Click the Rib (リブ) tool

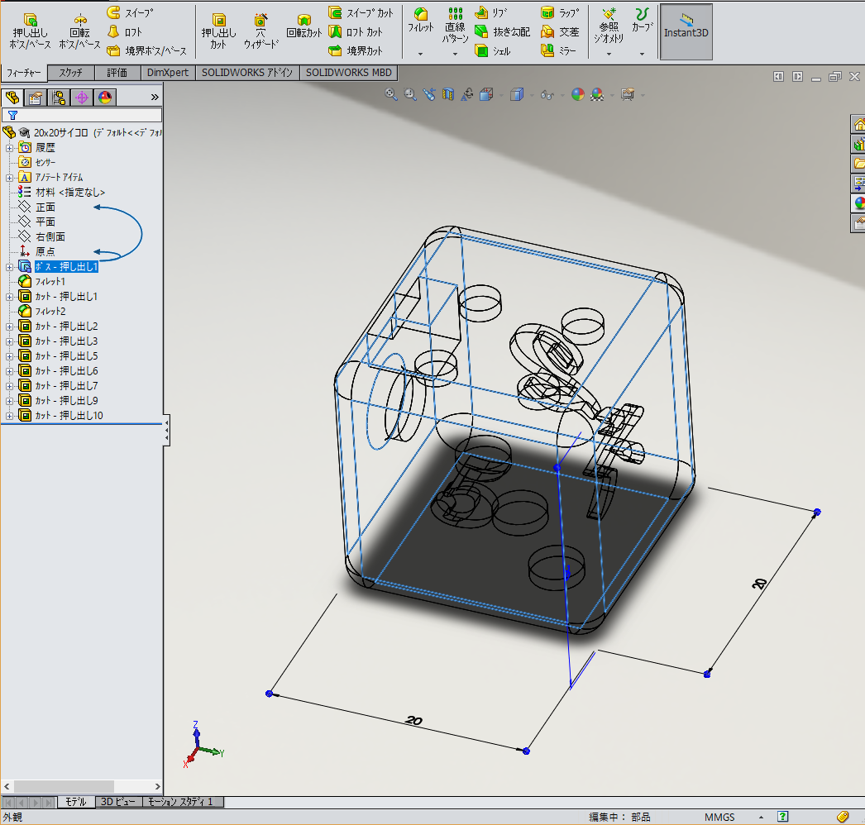tap(491, 12)
